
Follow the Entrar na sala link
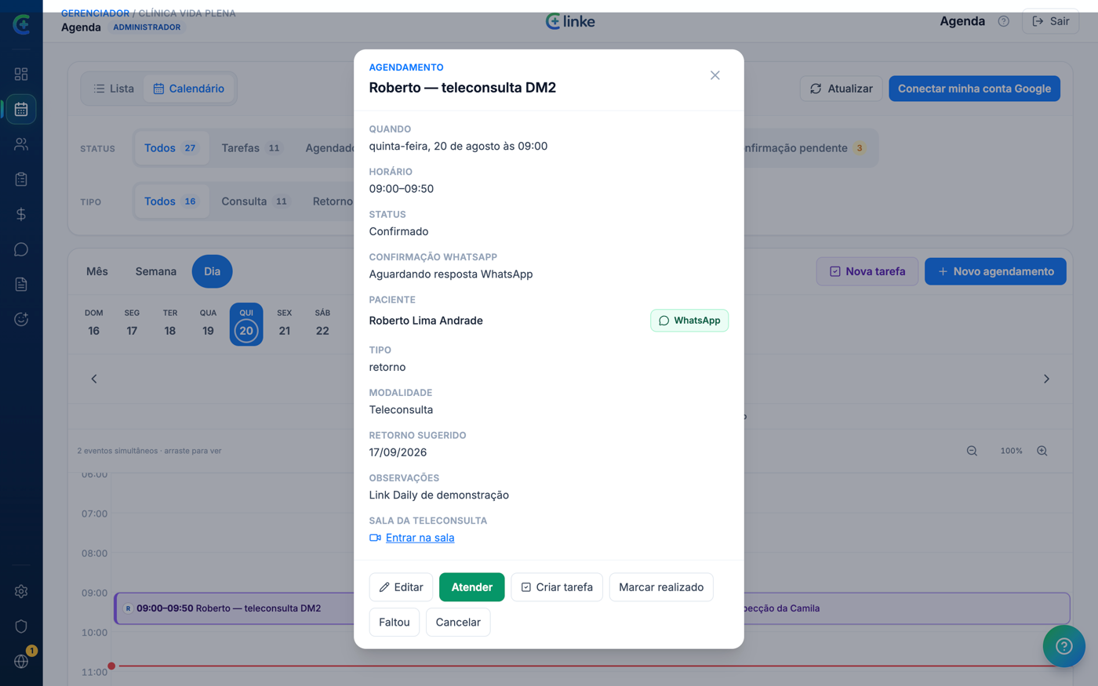(x=420, y=538)
